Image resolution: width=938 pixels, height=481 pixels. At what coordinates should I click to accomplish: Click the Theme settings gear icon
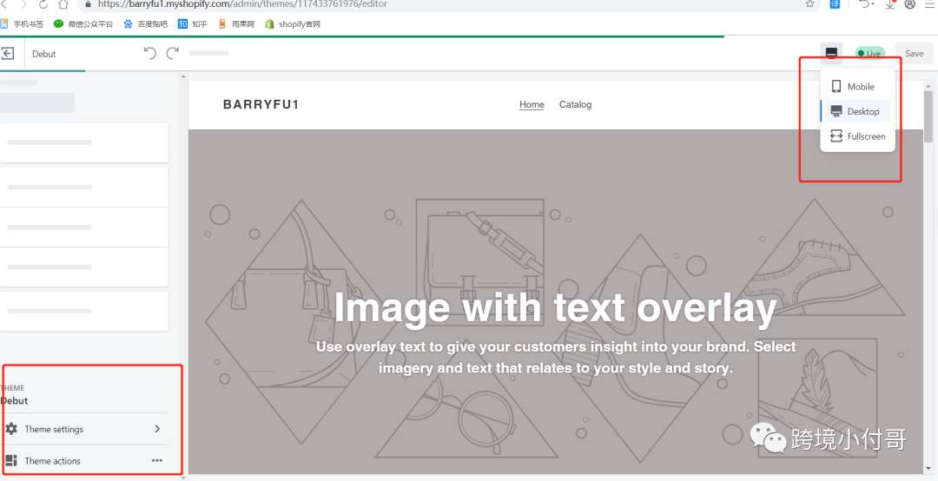(11, 429)
